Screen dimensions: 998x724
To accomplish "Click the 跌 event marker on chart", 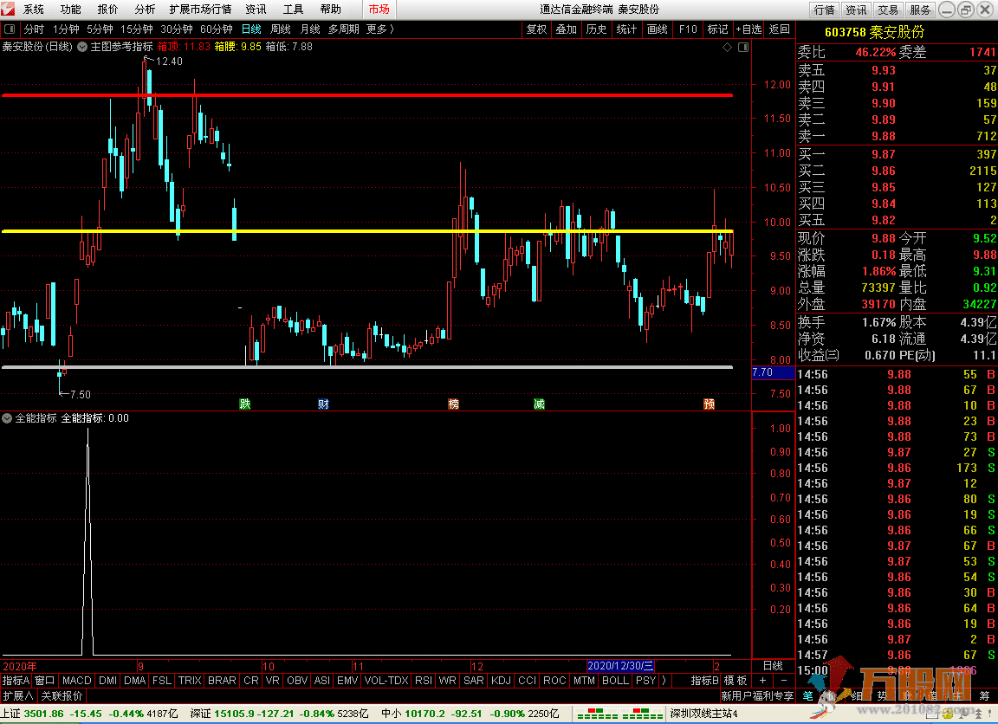I will pos(245,404).
